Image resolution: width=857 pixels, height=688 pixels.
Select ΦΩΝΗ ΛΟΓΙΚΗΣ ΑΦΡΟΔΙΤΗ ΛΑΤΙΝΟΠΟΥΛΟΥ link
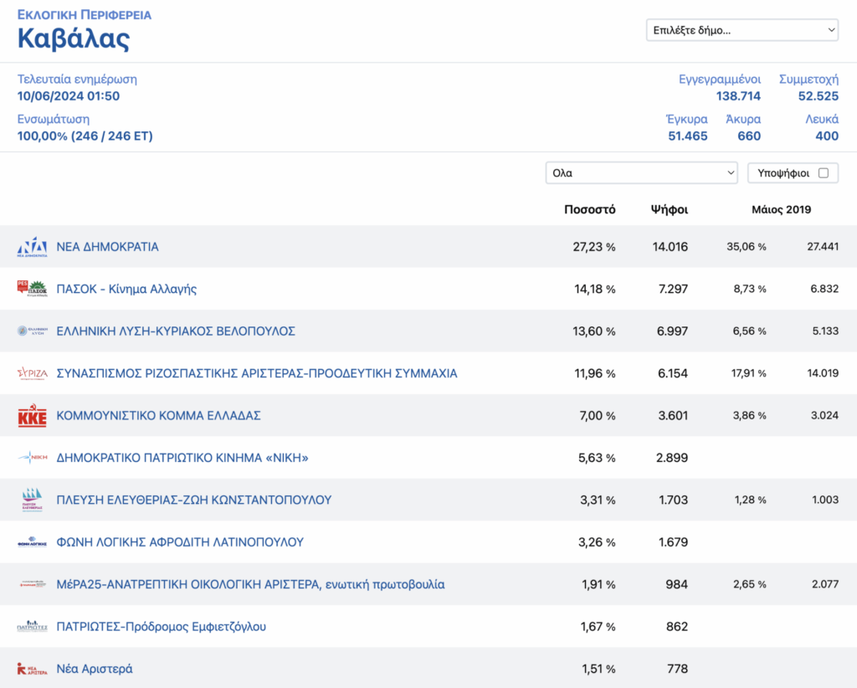pos(181,542)
